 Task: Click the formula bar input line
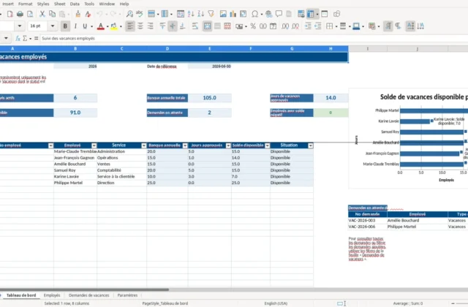click(254, 39)
